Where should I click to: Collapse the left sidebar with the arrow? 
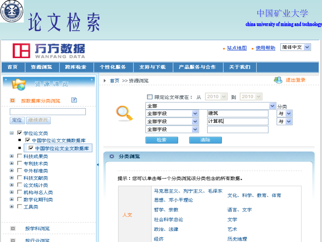[98, 165]
